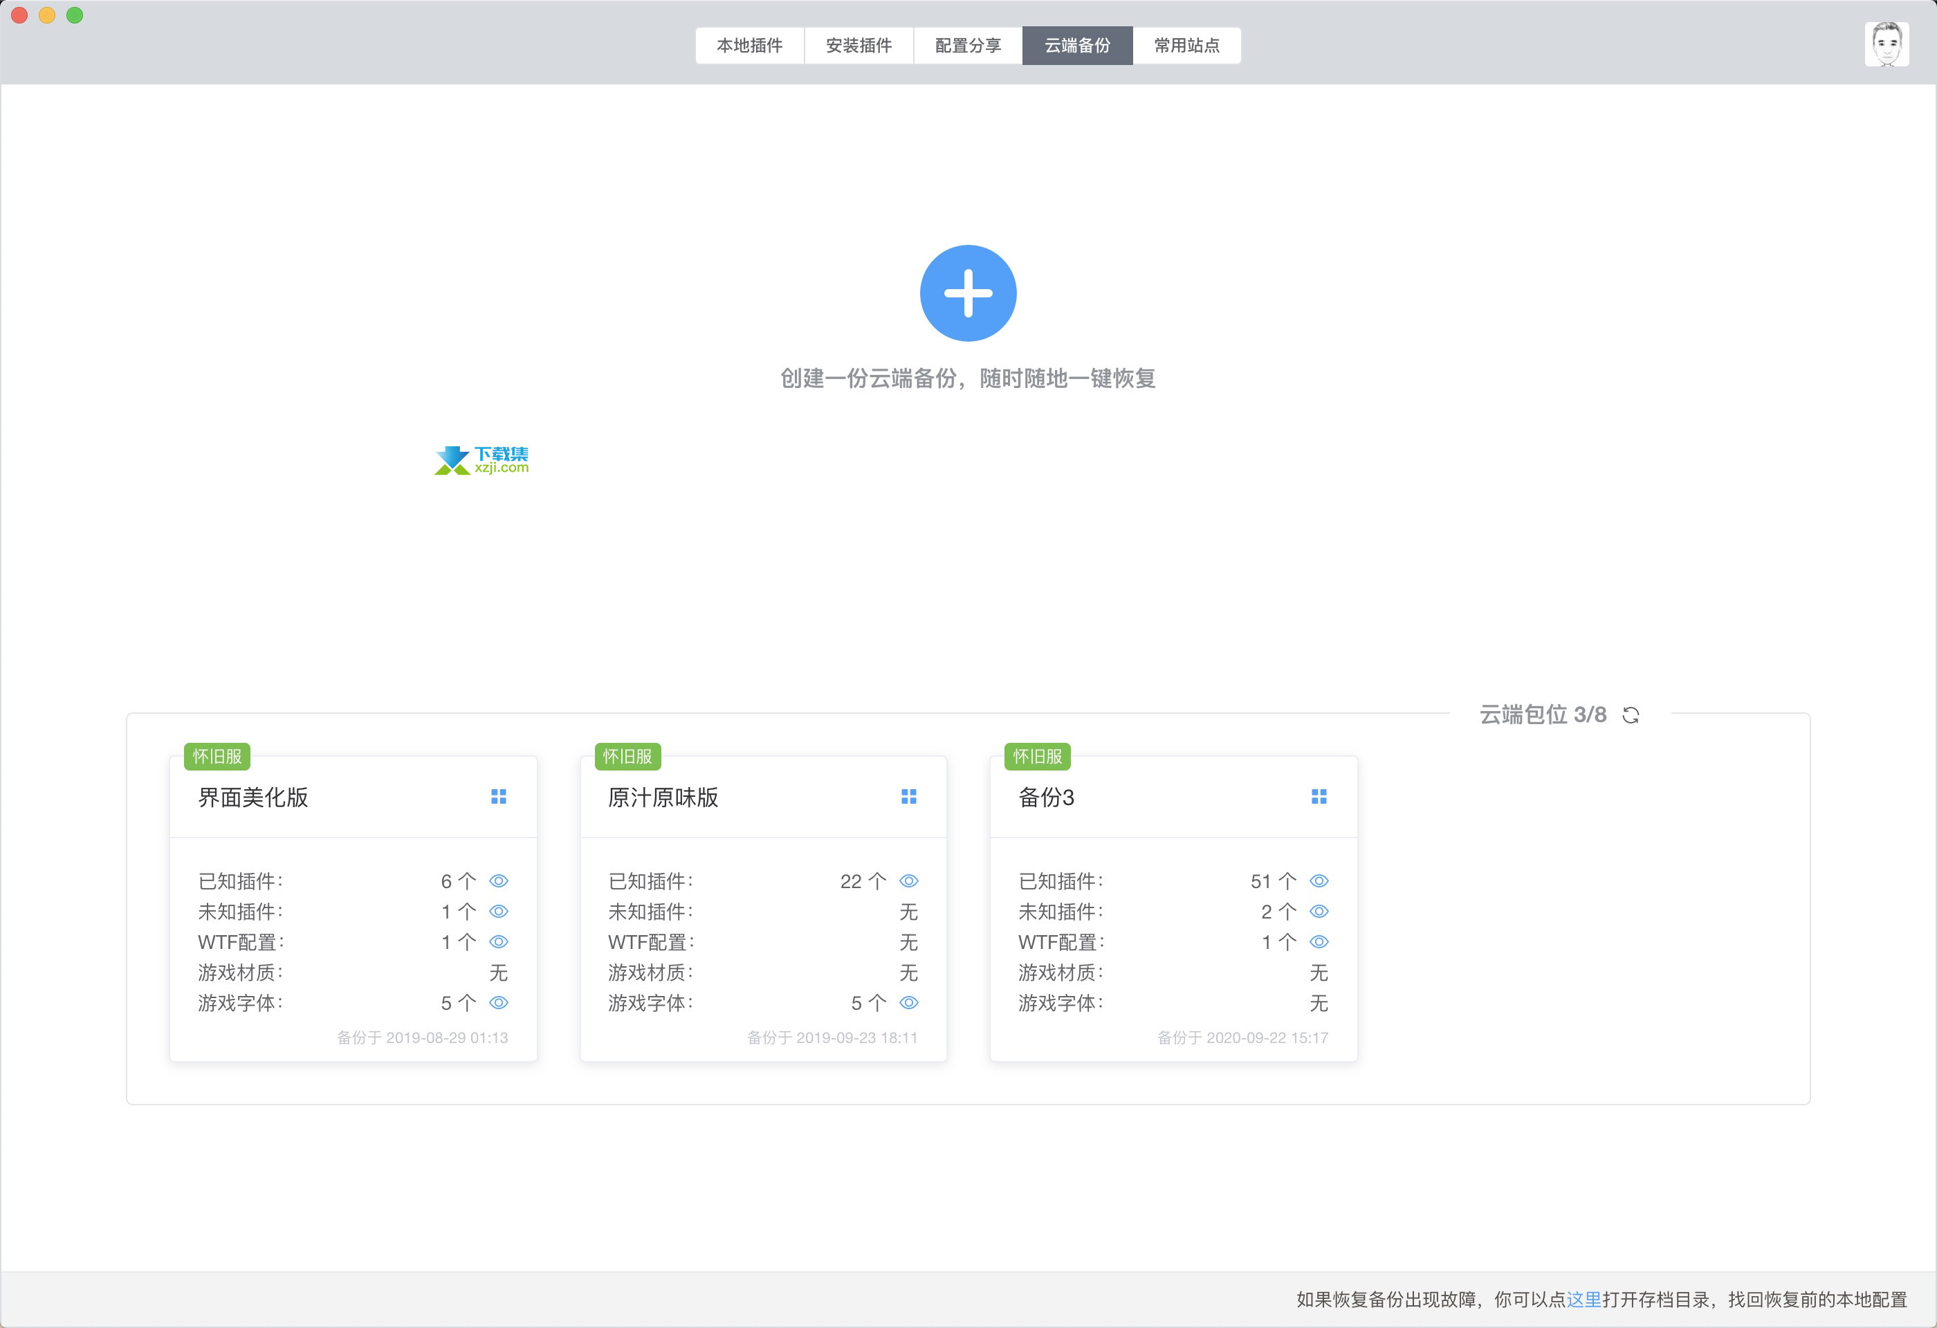Viewport: 1937px width, 1328px height.
Task: Refresh the cloud slots count
Action: pos(1631,714)
